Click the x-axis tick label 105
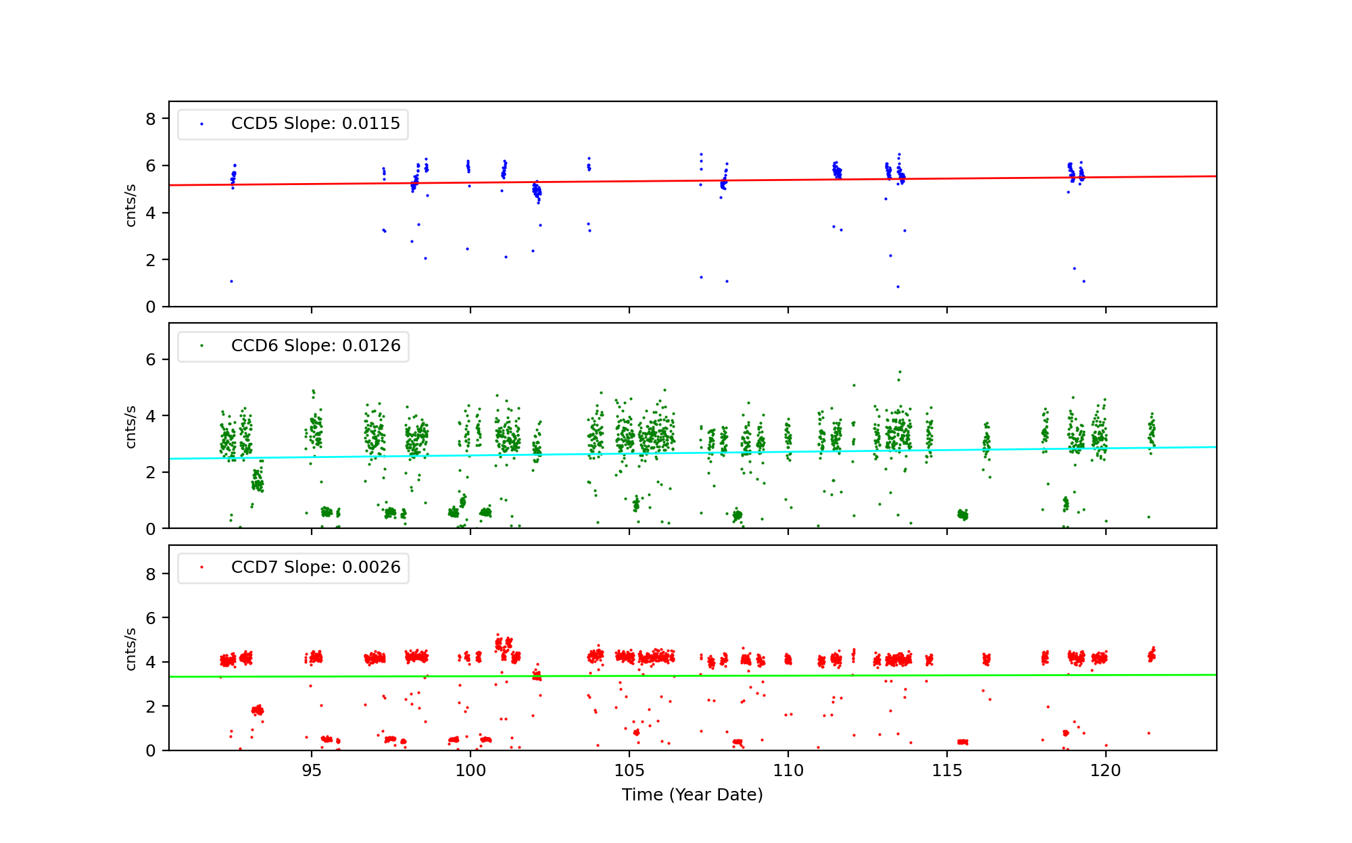The width and height of the screenshot is (1352, 843). click(x=629, y=771)
